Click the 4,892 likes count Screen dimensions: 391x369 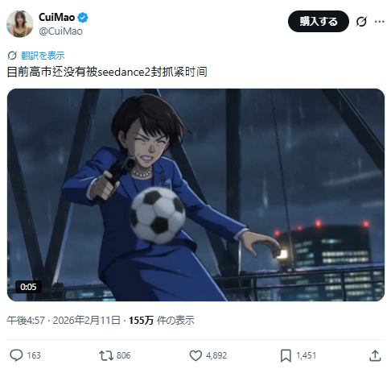(216, 355)
